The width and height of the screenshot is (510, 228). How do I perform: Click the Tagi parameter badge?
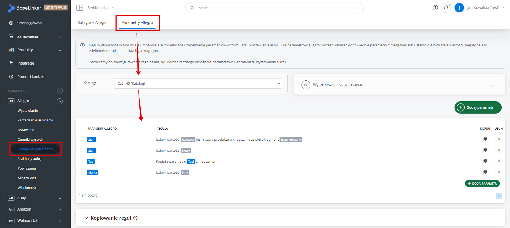pos(191,162)
